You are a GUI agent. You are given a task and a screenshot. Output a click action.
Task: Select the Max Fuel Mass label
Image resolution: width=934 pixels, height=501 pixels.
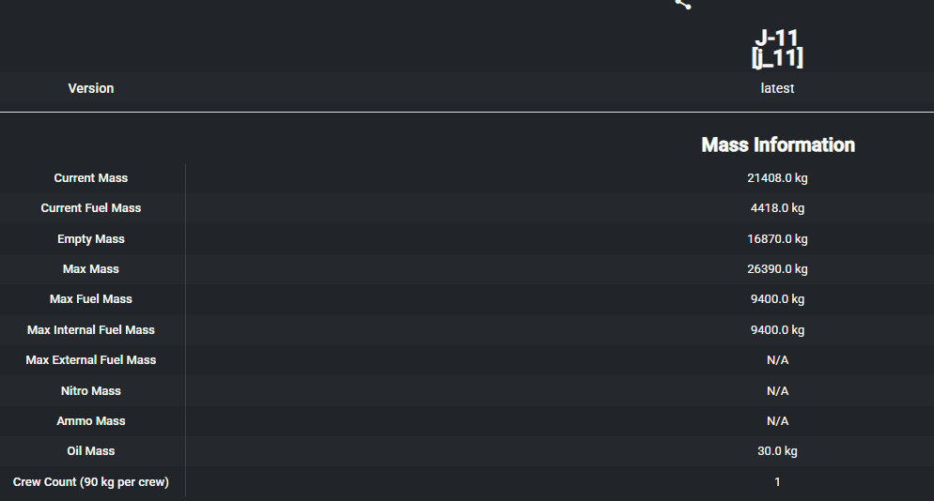(x=91, y=299)
